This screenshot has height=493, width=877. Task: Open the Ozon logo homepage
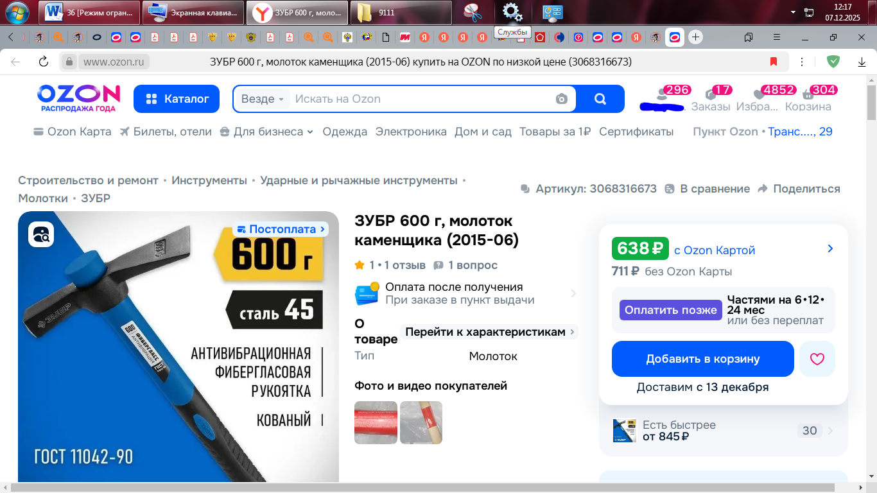pyautogui.click(x=78, y=98)
